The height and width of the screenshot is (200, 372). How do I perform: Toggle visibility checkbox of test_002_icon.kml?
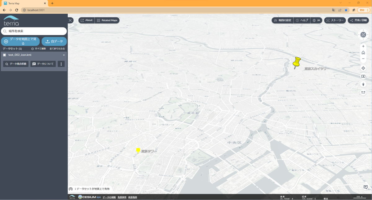pyautogui.click(x=4, y=55)
